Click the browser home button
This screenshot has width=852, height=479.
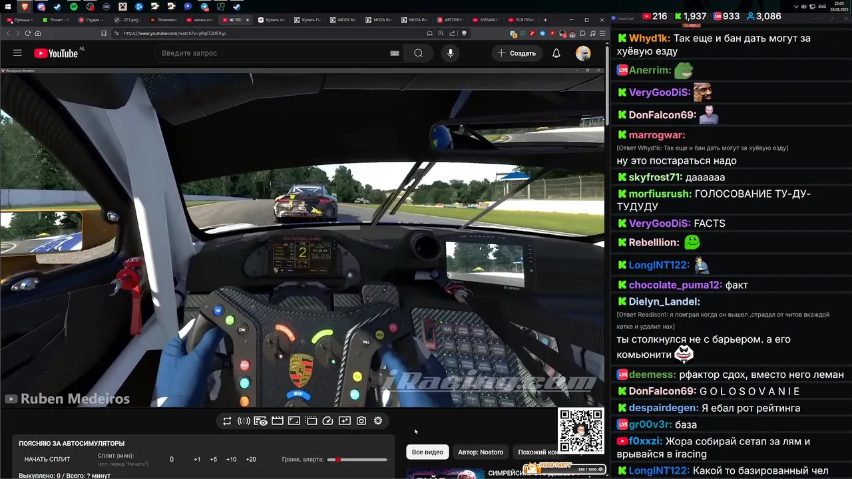click(38, 33)
